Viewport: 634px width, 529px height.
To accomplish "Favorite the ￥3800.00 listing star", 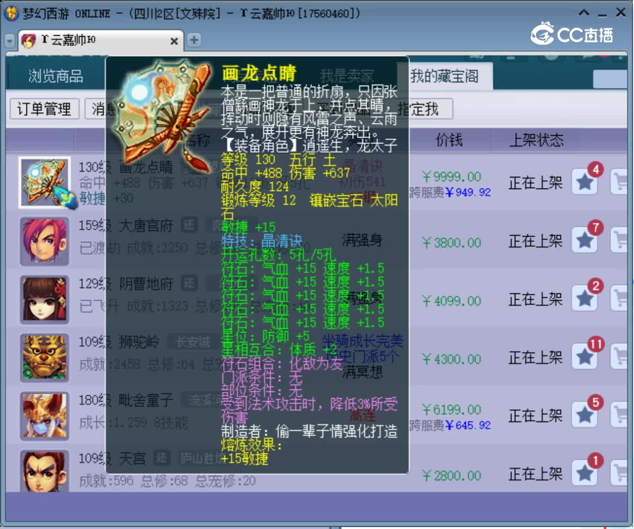I will coord(585,240).
